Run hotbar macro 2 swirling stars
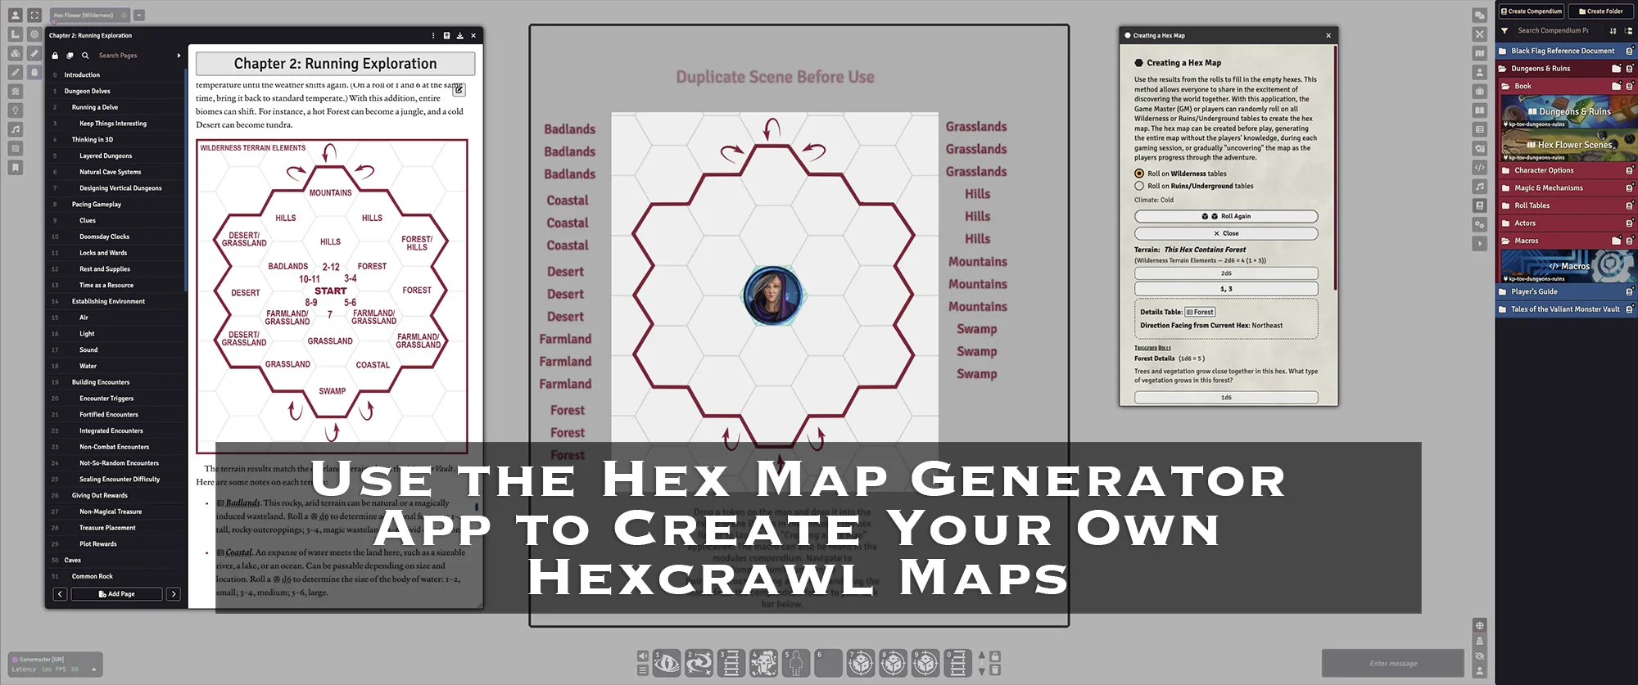Viewport: 1638px width, 685px height. [699, 663]
